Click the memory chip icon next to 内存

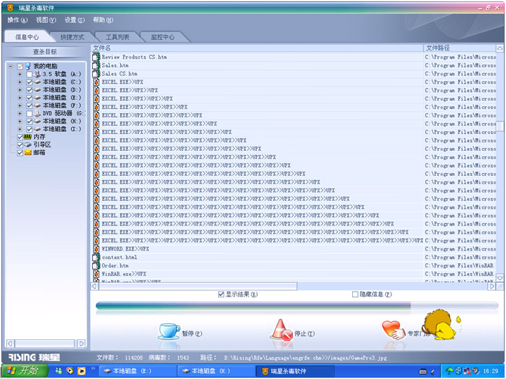click(28, 137)
